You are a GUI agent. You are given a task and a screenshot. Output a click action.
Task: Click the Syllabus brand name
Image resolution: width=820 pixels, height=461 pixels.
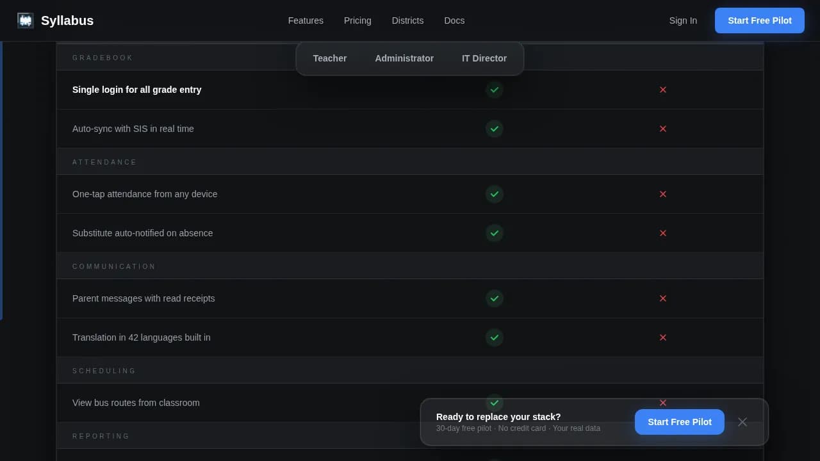(x=67, y=20)
